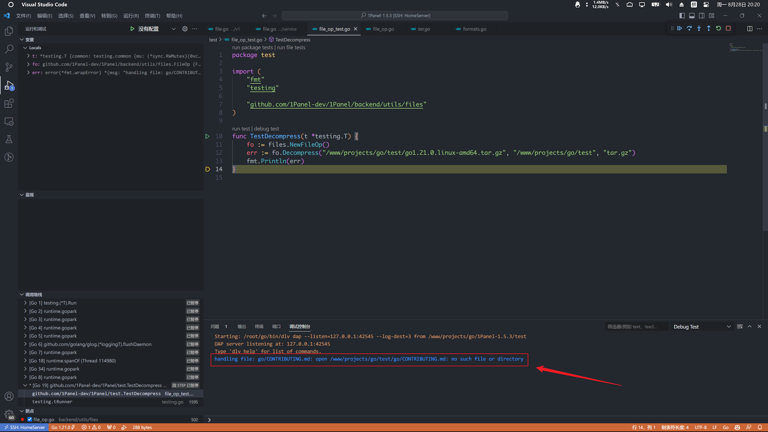Click the green Restart debug icon
The width and height of the screenshot is (768, 432).
pos(718,28)
